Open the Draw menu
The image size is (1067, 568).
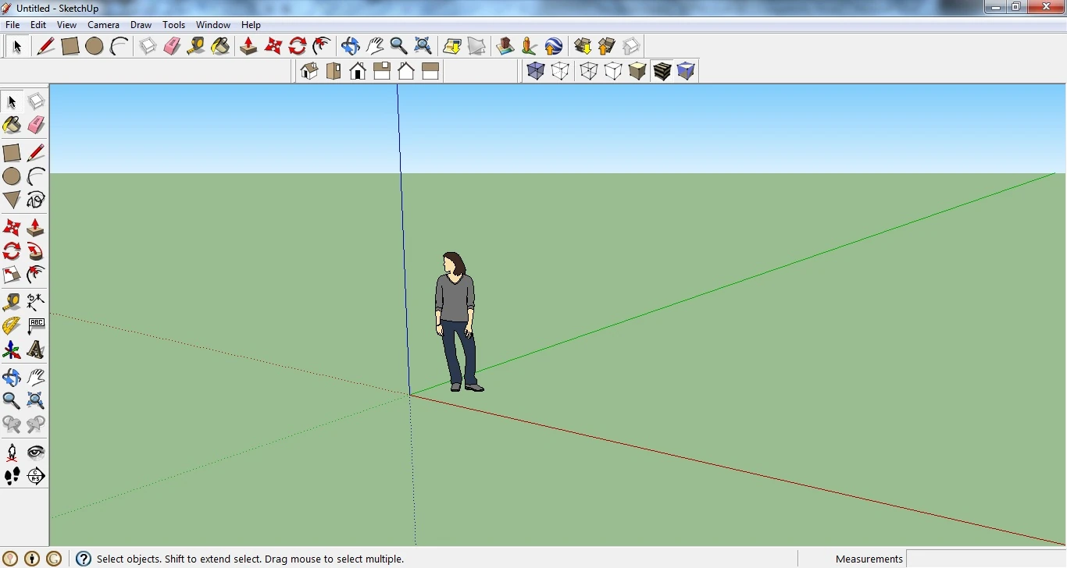pyautogui.click(x=141, y=25)
